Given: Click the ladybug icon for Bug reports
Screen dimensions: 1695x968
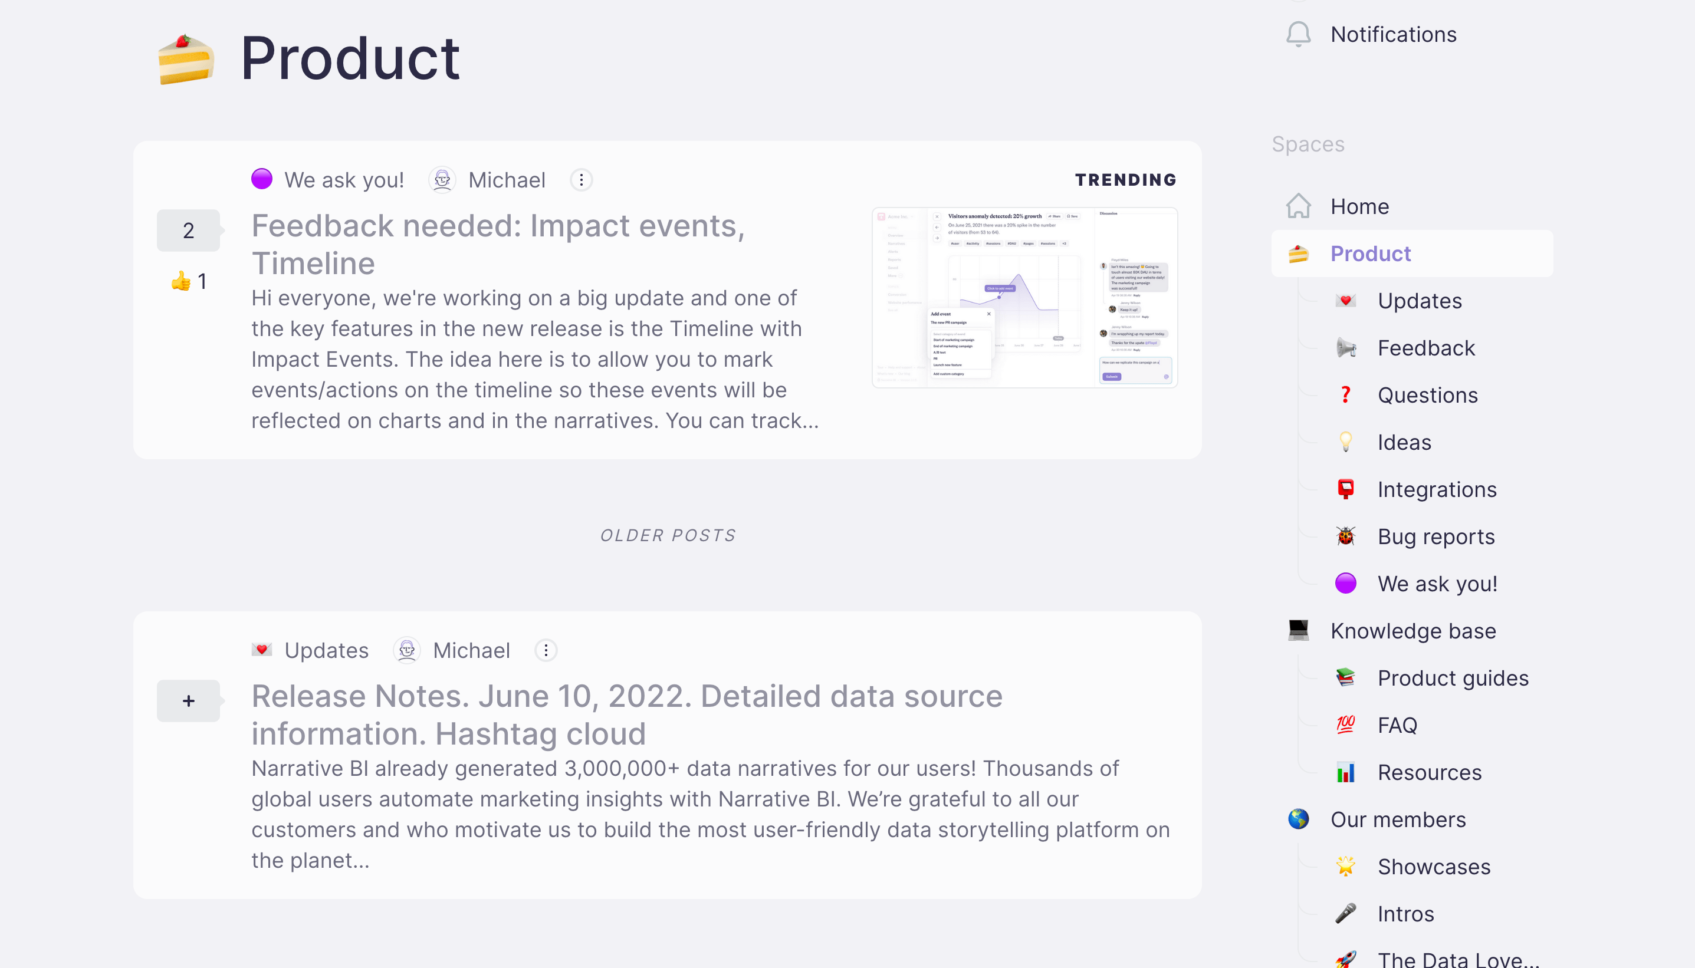Looking at the screenshot, I should coord(1345,536).
